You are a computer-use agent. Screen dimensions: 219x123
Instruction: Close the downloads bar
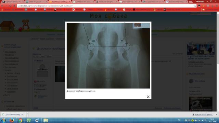[x=216, y=114]
